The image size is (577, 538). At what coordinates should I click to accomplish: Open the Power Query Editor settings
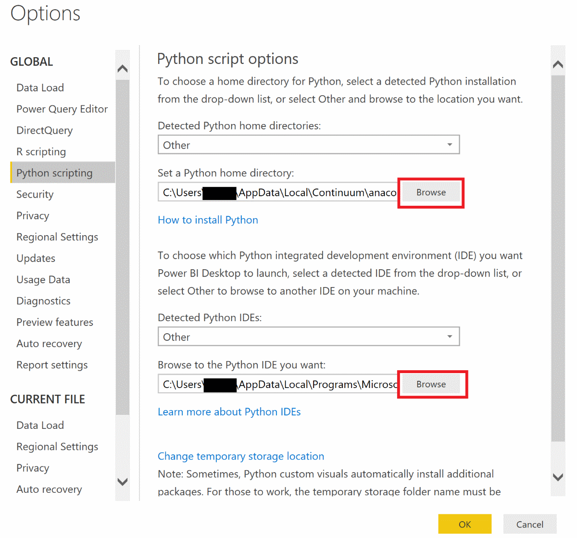(62, 109)
